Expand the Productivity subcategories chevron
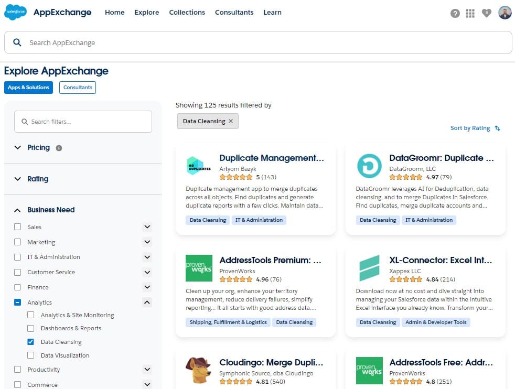Screen dimensions: 515x389 (147, 369)
